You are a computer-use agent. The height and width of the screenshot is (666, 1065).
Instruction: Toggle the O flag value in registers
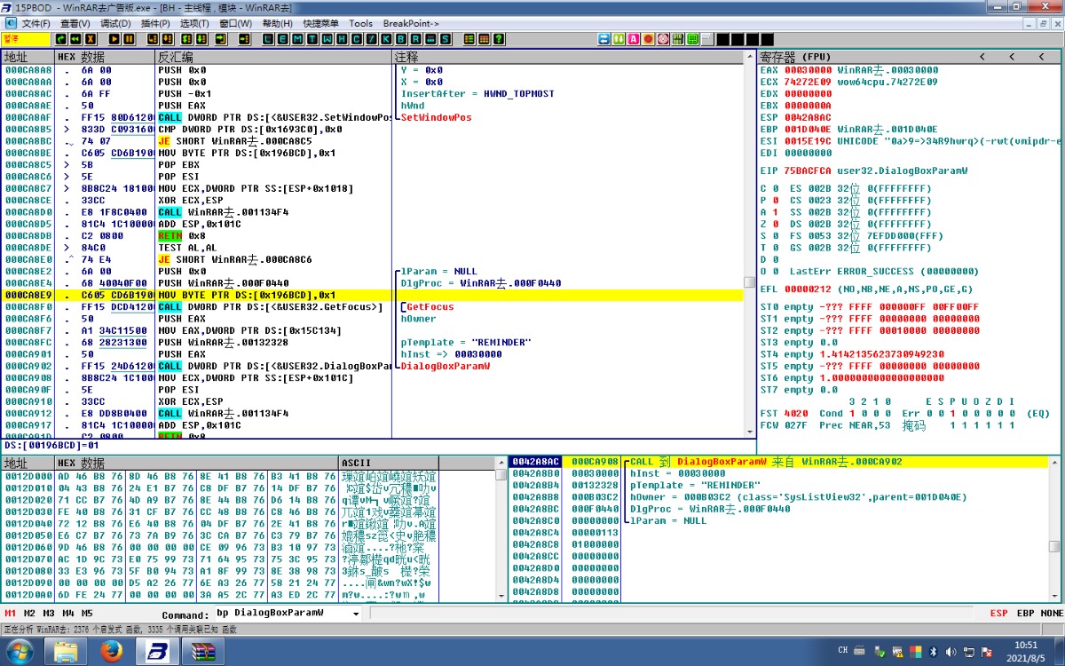777,272
